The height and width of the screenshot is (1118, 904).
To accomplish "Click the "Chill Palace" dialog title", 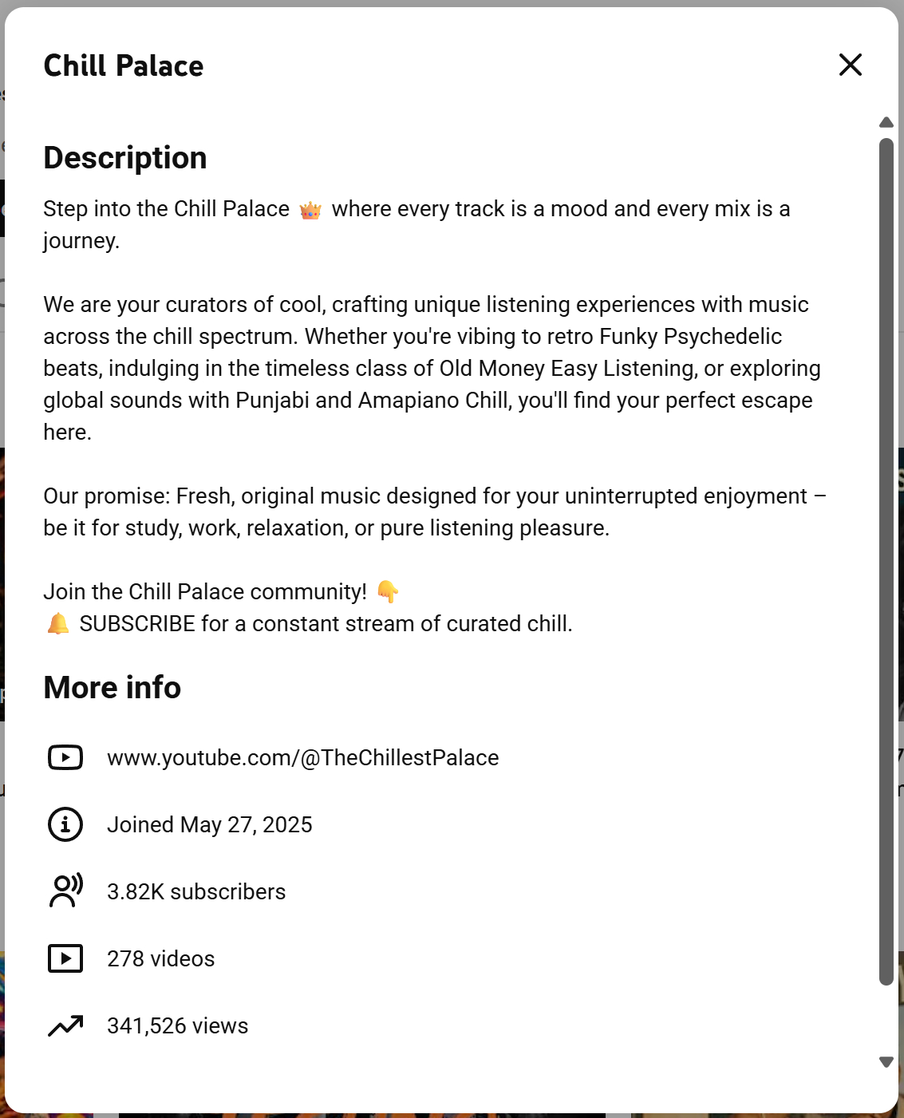I will (124, 65).
